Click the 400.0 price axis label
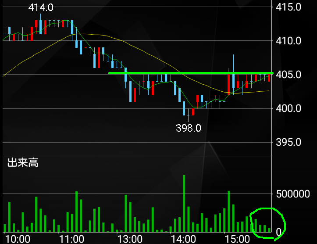Image resolution: width=317 pixels, height=244 pixels. point(289,108)
